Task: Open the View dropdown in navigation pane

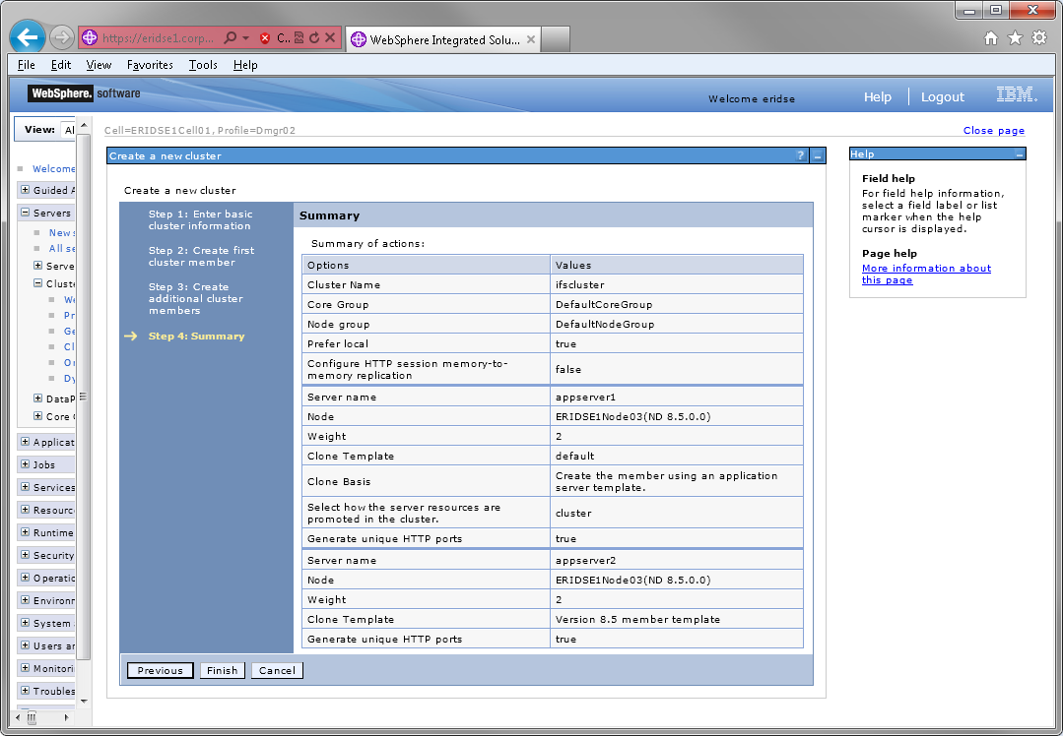Action: (x=68, y=130)
